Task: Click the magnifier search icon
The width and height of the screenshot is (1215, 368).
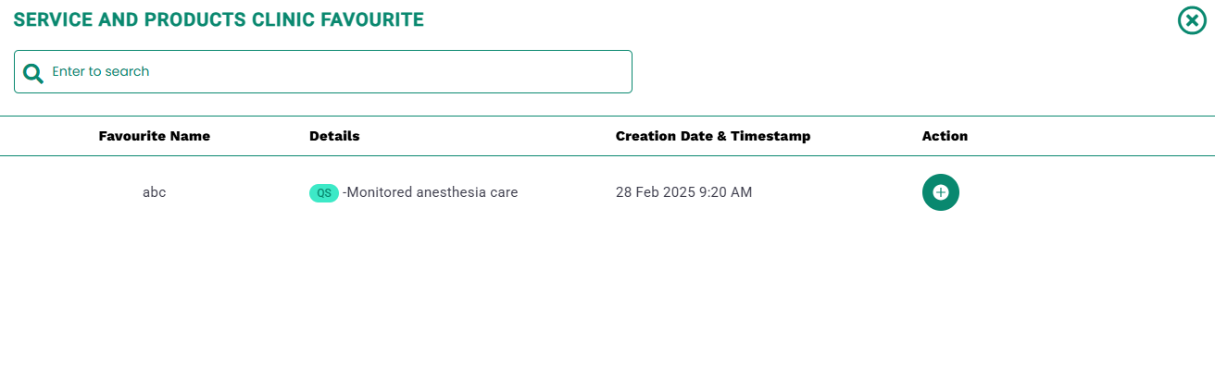Action: click(x=33, y=73)
